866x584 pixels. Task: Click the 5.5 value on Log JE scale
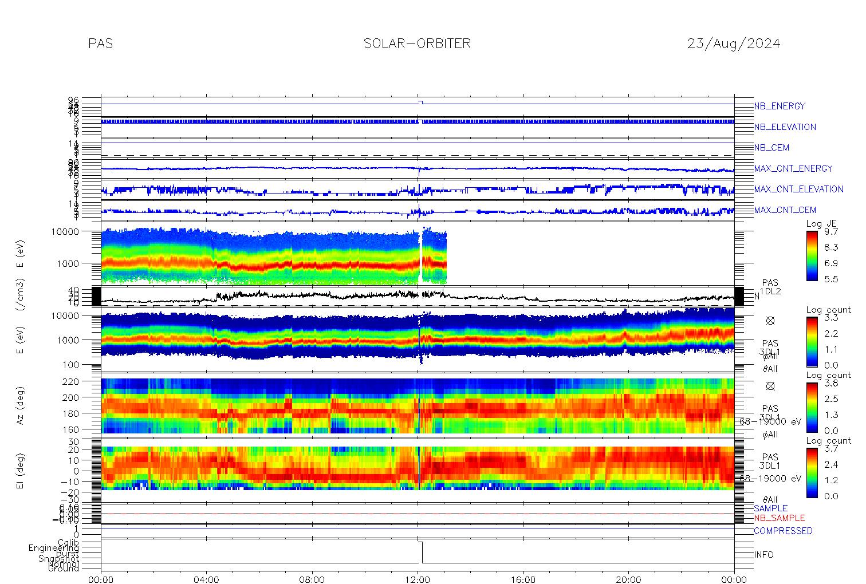[x=831, y=279]
